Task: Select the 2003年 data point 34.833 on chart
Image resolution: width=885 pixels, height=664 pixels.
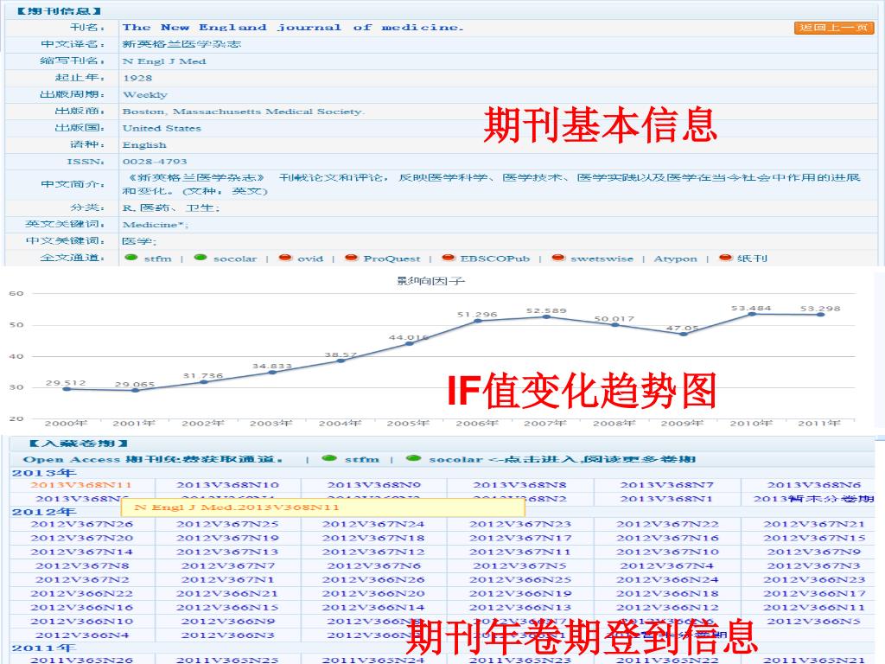Action: 272,372
